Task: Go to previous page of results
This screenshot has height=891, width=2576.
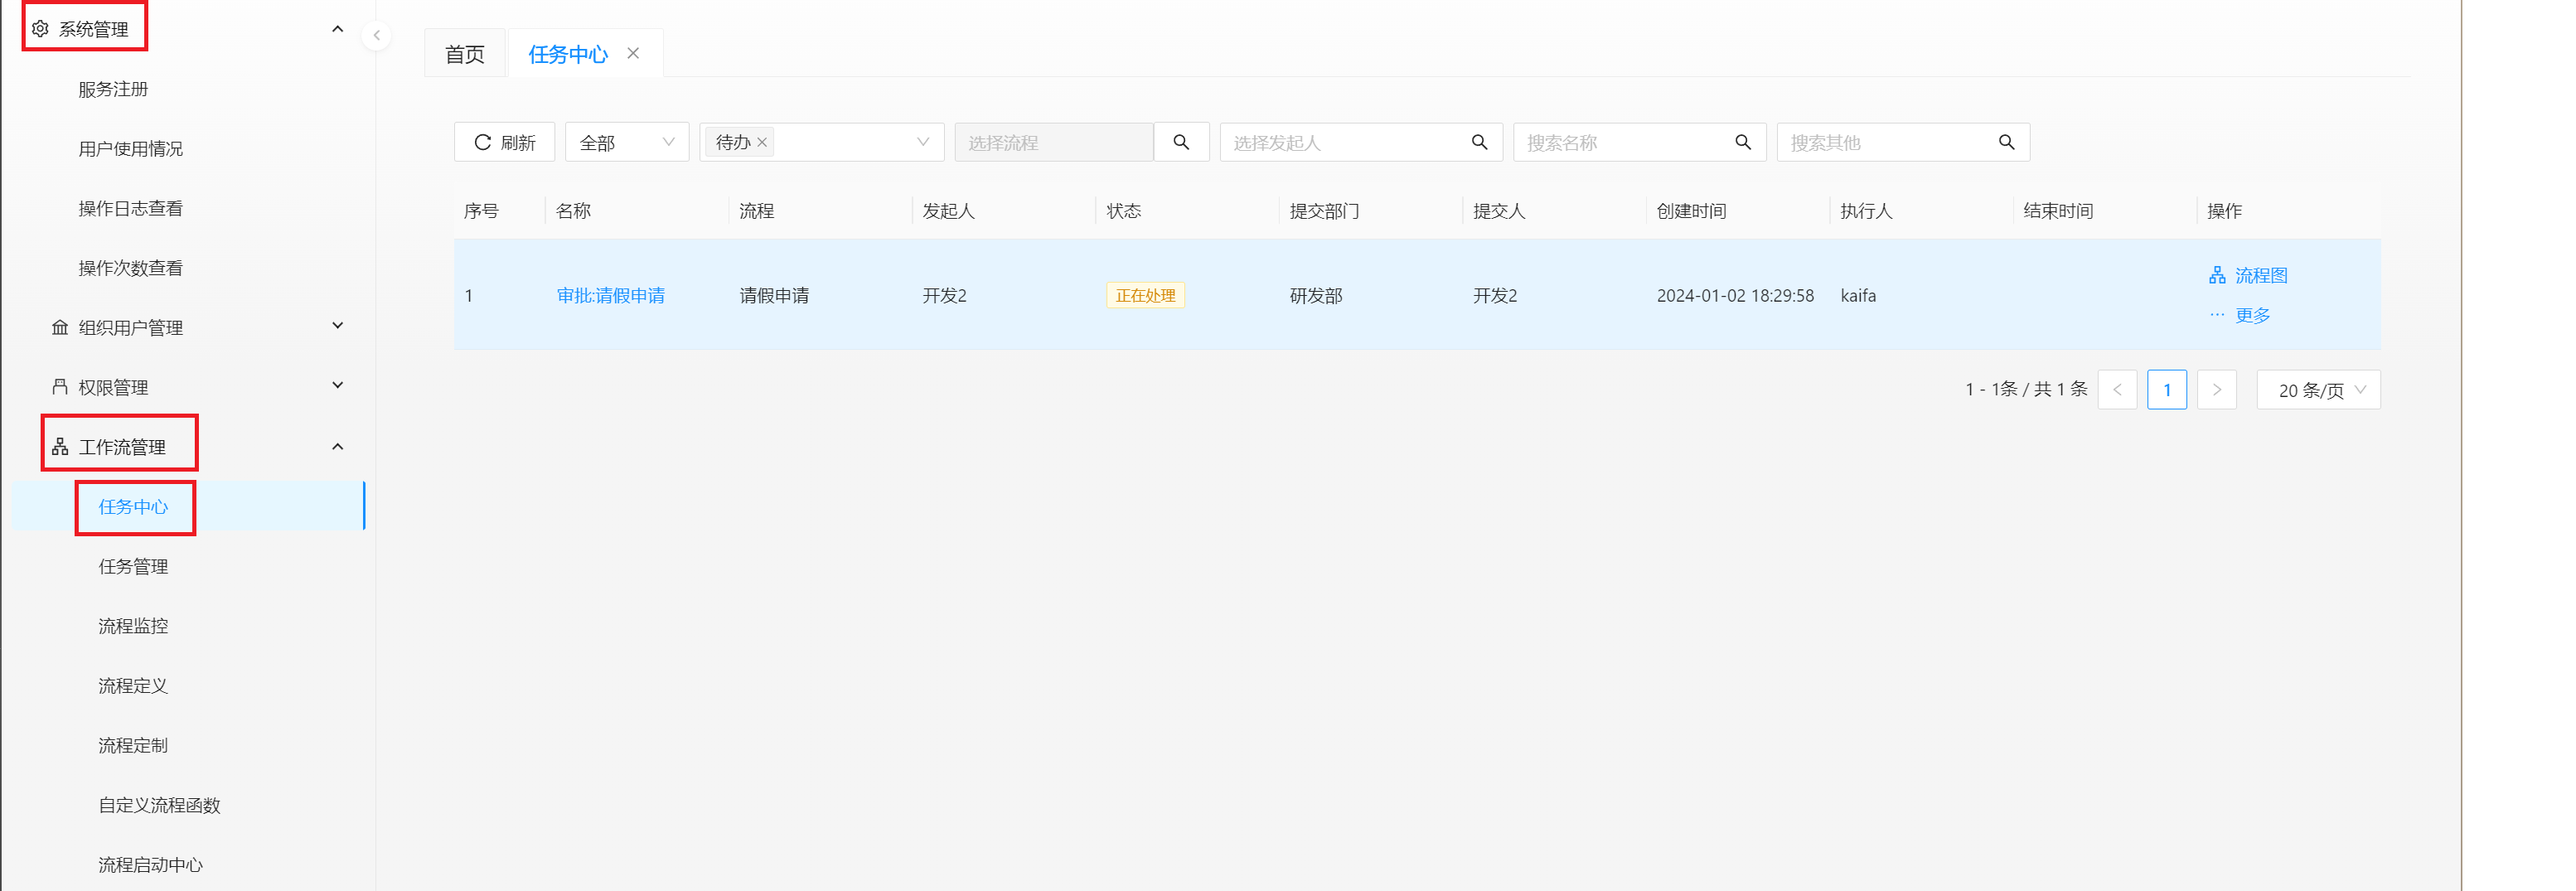Action: point(2117,390)
